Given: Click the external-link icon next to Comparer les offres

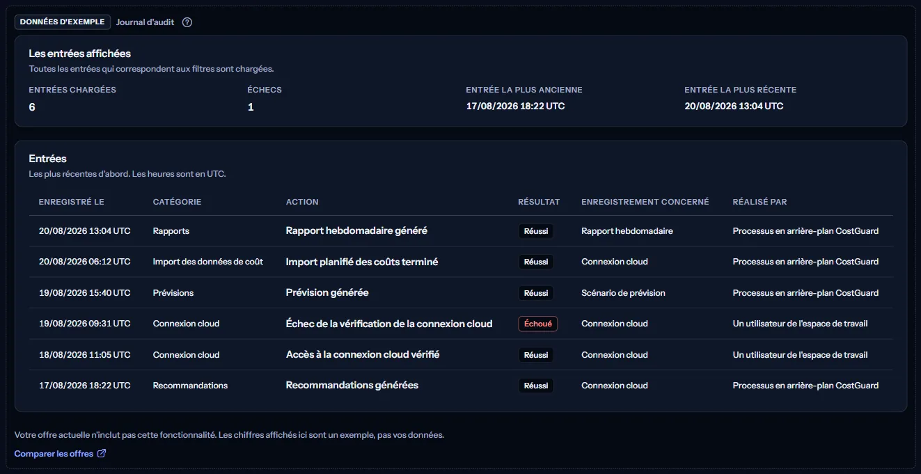Looking at the screenshot, I should coord(101,454).
